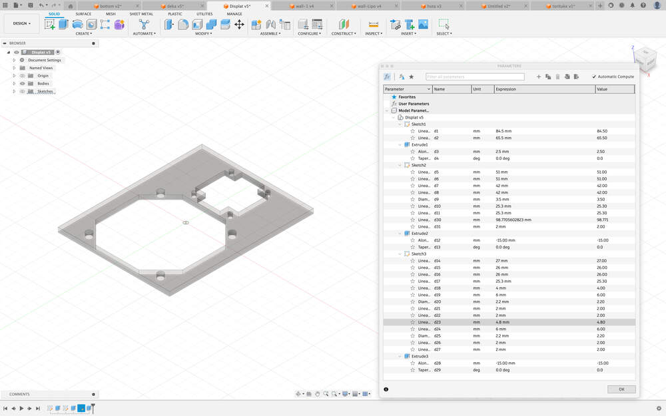Open the Modify dropdown menu
The image size is (666, 416).
pyautogui.click(x=203, y=33)
